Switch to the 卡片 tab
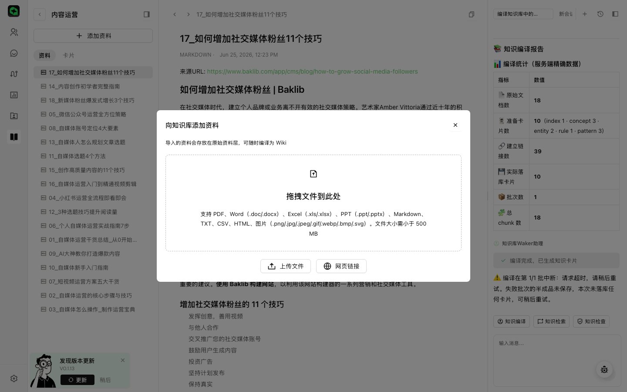627x392 pixels. [x=68, y=55]
